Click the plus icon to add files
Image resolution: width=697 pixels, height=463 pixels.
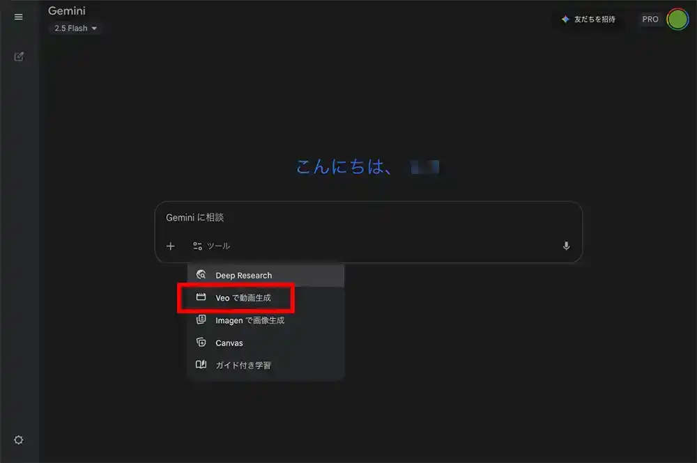pos(171,246)
